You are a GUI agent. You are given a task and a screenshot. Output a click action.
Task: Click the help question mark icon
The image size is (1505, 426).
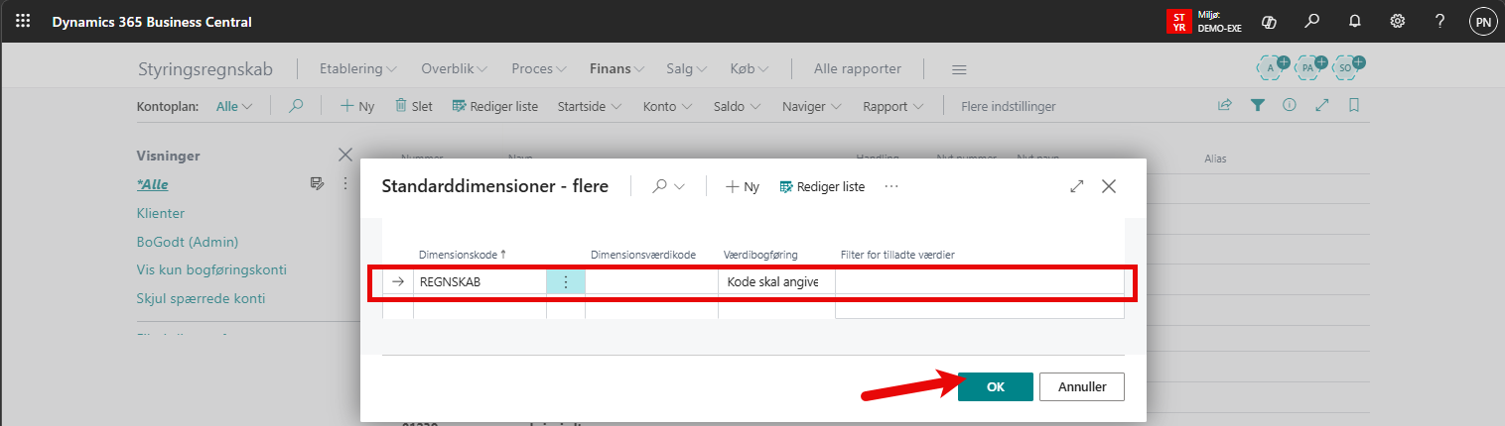pos(1439,21)
